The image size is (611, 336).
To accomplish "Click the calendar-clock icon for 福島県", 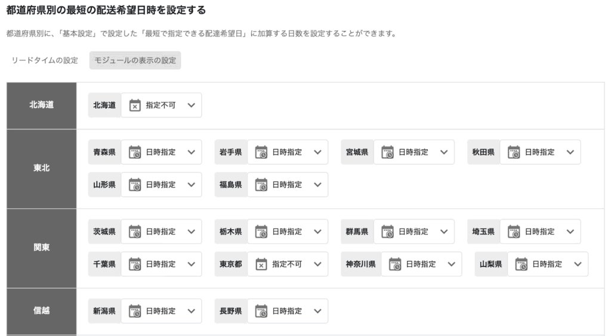I will 261,184.
